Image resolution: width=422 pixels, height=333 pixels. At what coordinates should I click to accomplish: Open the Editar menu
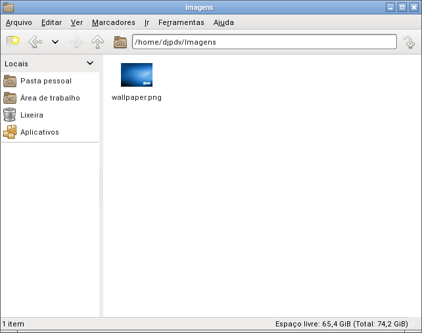pos(51,22)
